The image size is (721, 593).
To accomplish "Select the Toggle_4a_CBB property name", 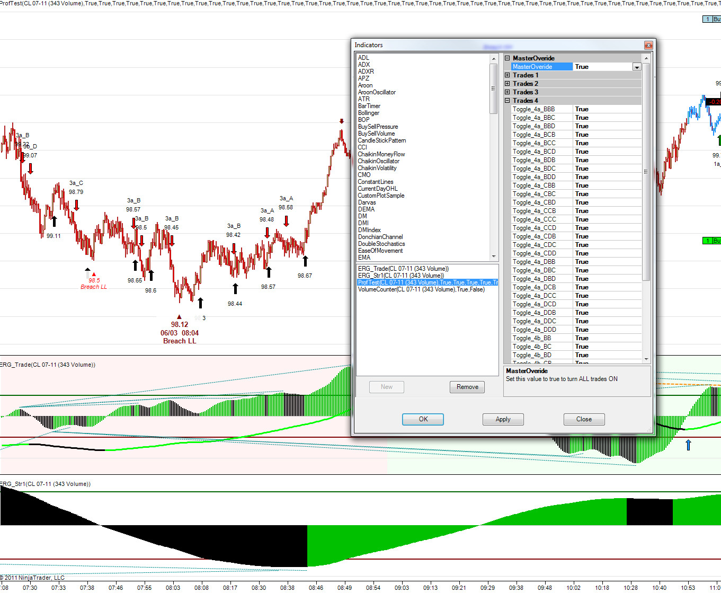I will tap(534, 185).
